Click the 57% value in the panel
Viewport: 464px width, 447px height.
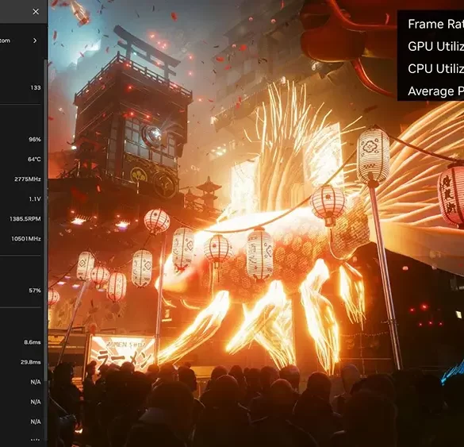tap(35, 291)
